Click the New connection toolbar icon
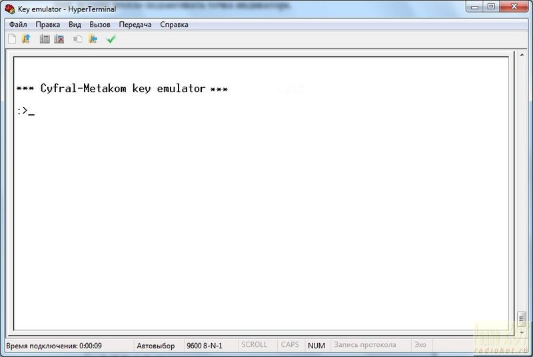Image resolution: width=533 pixels, height=357 pixels. [x=12, y=39]
